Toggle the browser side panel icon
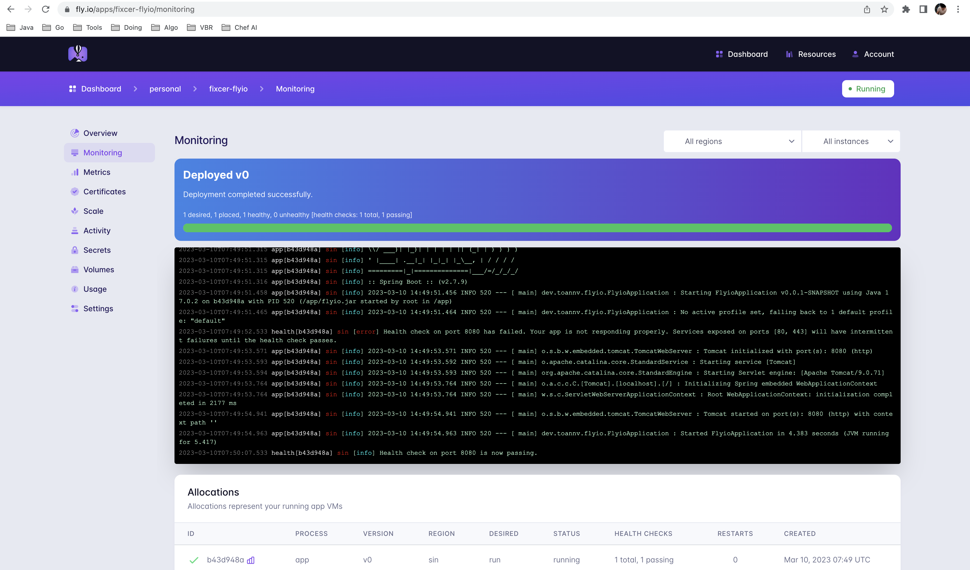Viewport: 970px width, 570px height. (923, 9)
